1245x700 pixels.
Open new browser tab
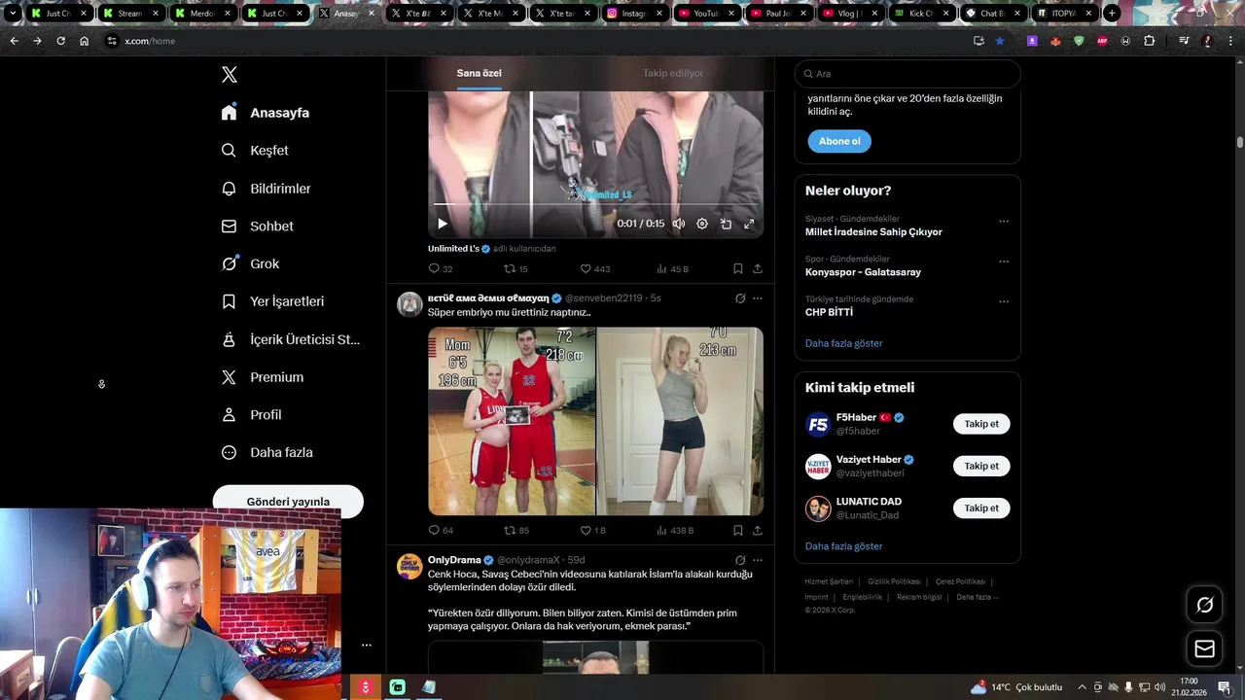point(1112,14)
